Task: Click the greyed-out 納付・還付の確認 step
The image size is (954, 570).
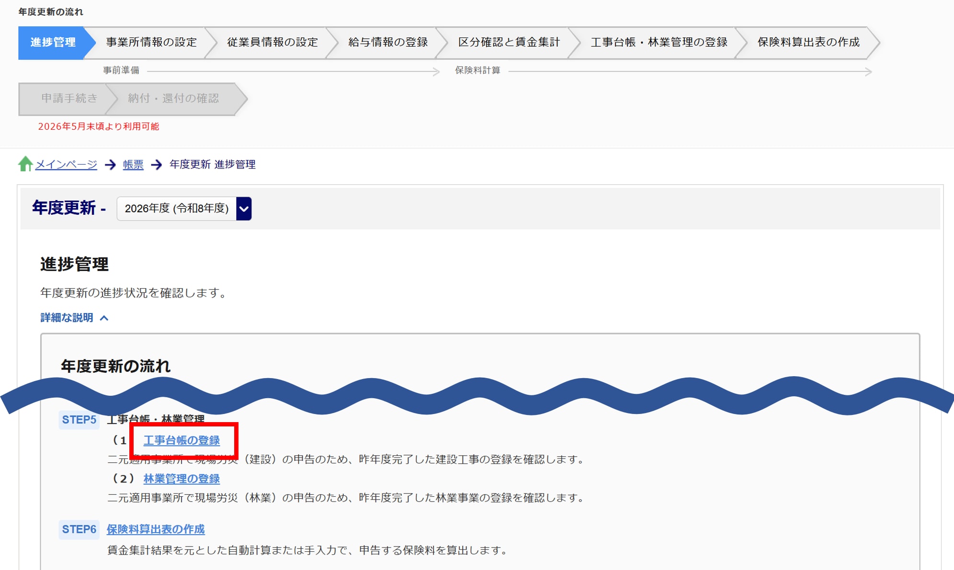Action: click(x=173, y=99)
